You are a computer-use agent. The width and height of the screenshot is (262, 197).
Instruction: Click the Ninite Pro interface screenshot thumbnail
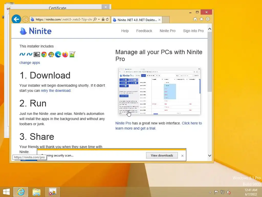tap(159, 91)
